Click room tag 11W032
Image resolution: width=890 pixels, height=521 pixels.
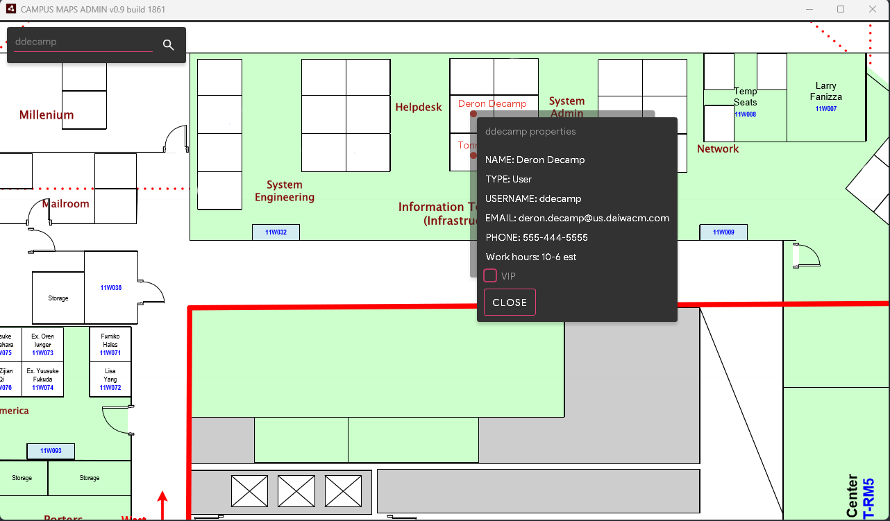tap(276, 232)
